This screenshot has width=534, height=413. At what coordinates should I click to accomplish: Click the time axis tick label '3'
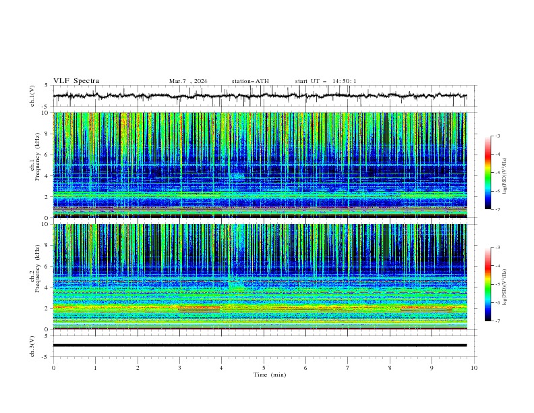(179, 368)
